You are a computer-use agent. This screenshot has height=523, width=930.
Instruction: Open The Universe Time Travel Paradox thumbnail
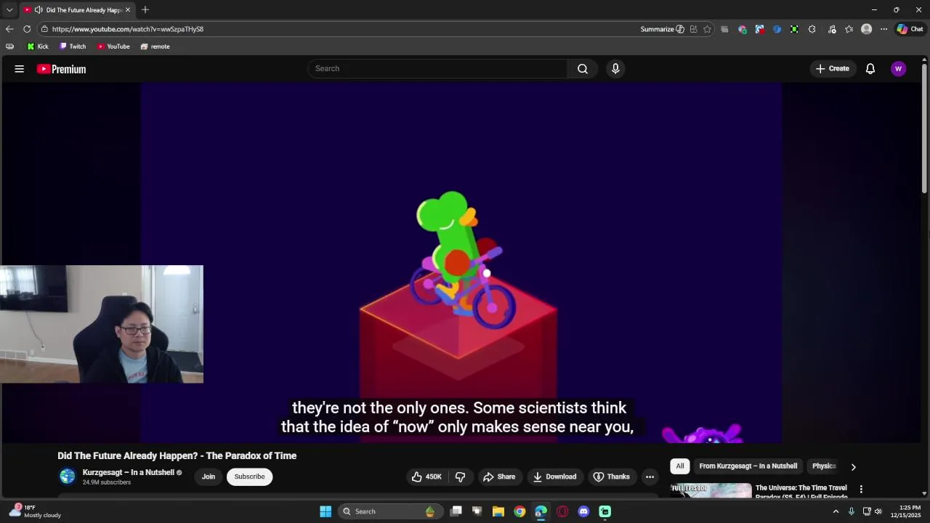click(711, 490)
